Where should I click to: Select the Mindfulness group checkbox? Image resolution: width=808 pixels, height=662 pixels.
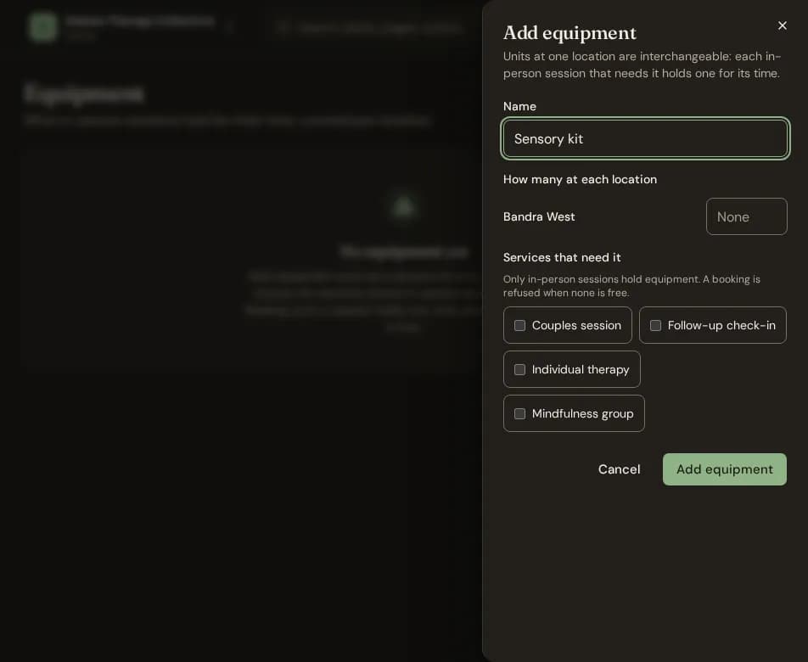pos(520,413)
